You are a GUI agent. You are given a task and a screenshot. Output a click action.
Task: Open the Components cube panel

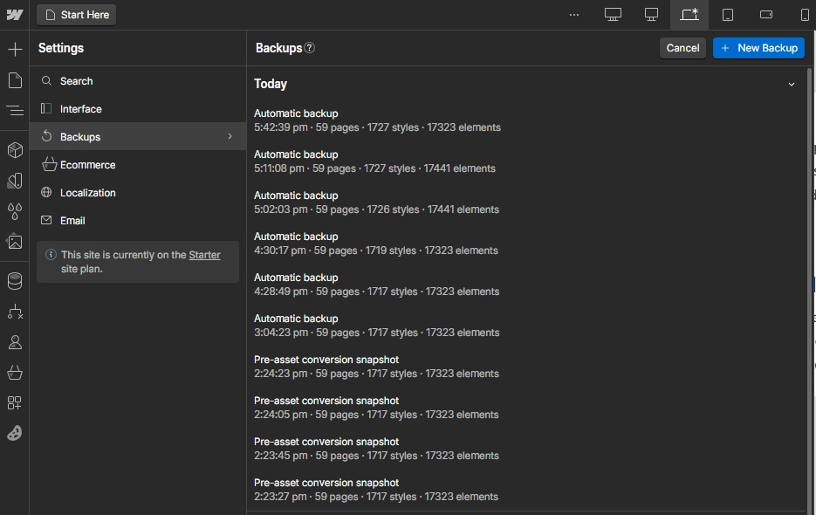click(x=15, y=150)
